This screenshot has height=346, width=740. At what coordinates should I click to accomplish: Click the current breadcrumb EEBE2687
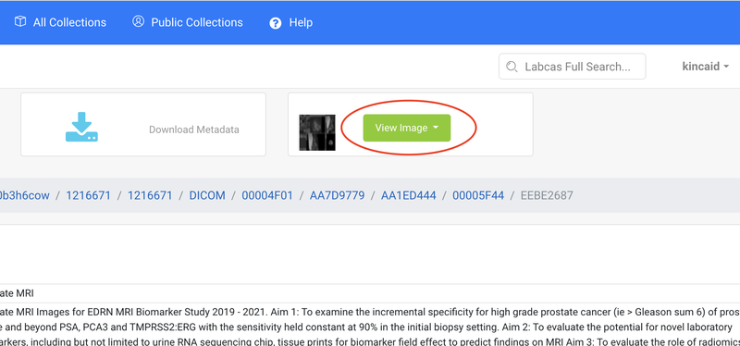click(547, 195)
